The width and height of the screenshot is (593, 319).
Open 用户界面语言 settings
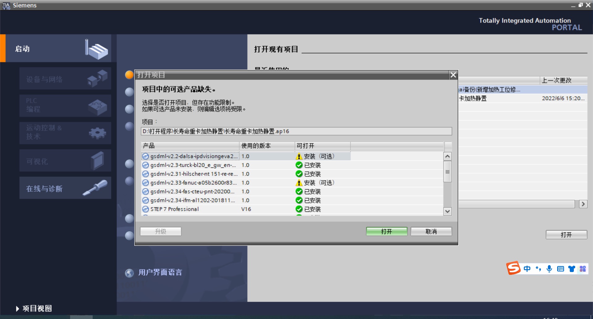click(160, 272)
